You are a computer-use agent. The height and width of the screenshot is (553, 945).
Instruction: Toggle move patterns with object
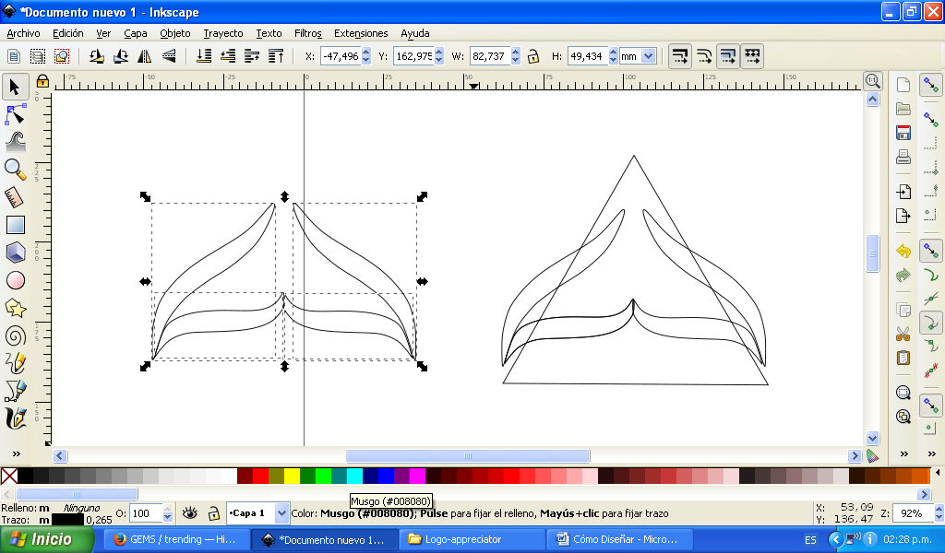coord(752,56)
